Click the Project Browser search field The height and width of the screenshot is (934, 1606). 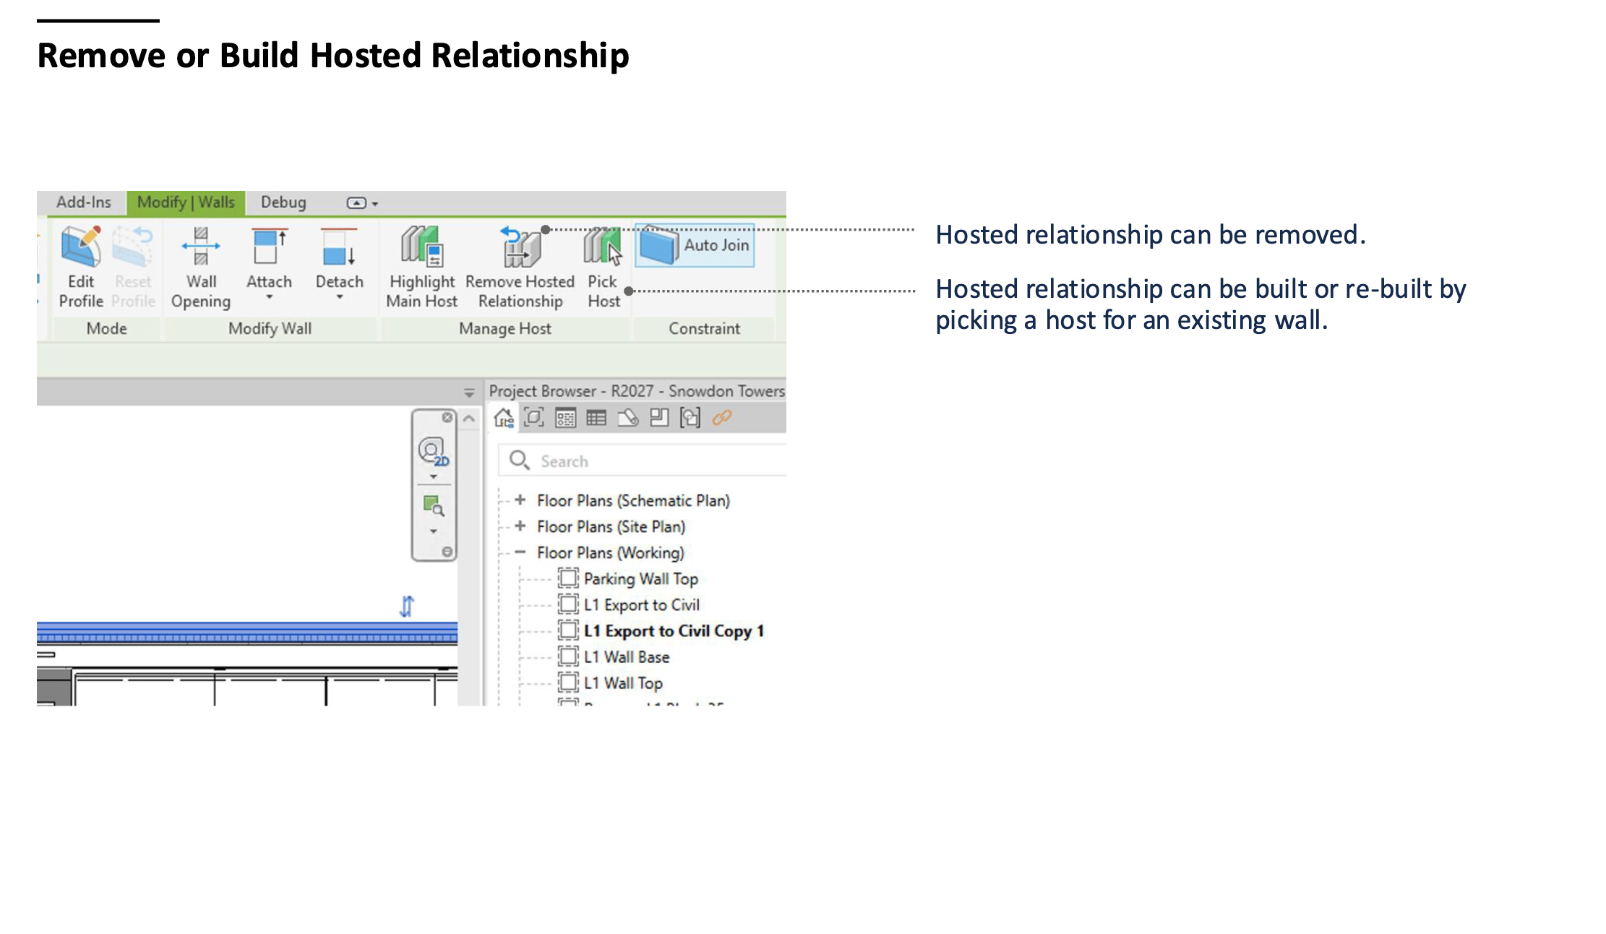click(x=642, y=460)
